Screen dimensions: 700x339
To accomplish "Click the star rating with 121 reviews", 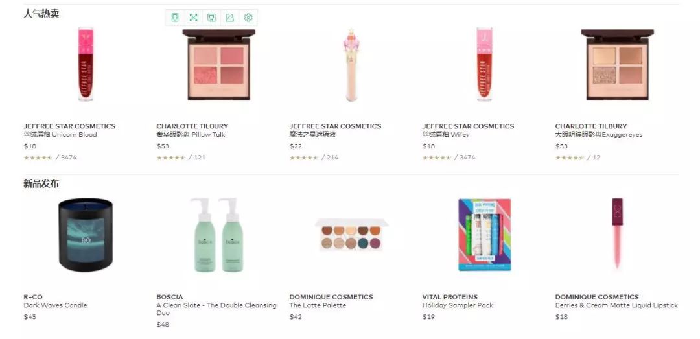I will coord(171,158).
